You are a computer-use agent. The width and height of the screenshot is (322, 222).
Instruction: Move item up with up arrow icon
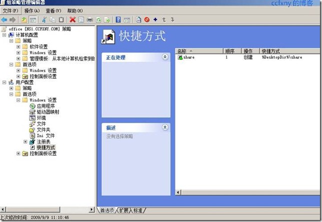tap(164, 19)
